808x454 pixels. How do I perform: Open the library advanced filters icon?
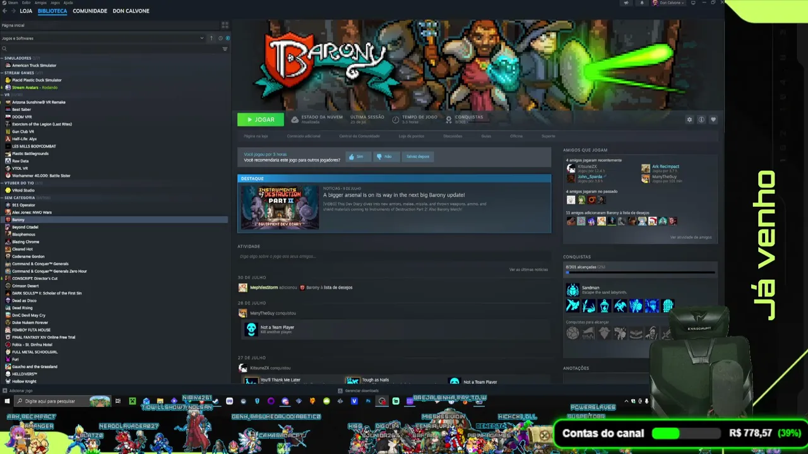click(225, 49)
